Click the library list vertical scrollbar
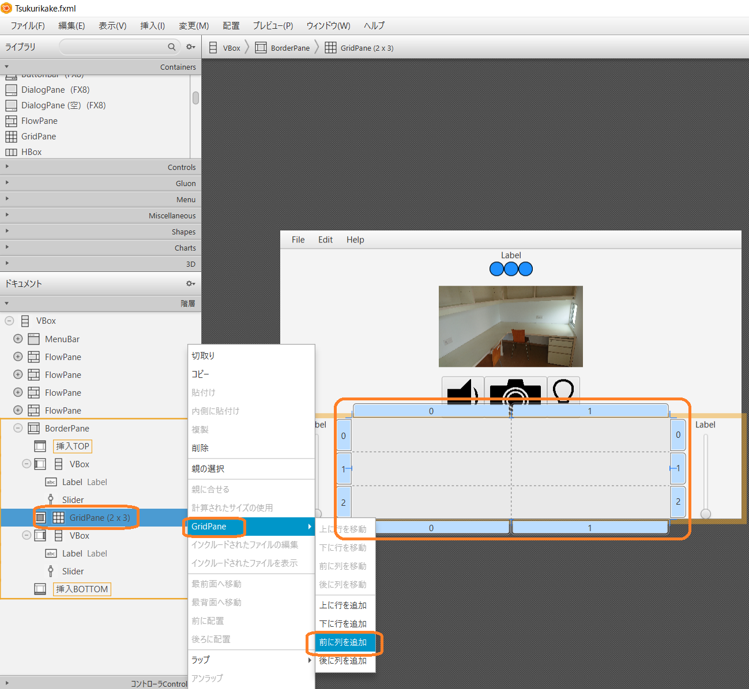This screenshot has height=689, width=749. point(196,98)
